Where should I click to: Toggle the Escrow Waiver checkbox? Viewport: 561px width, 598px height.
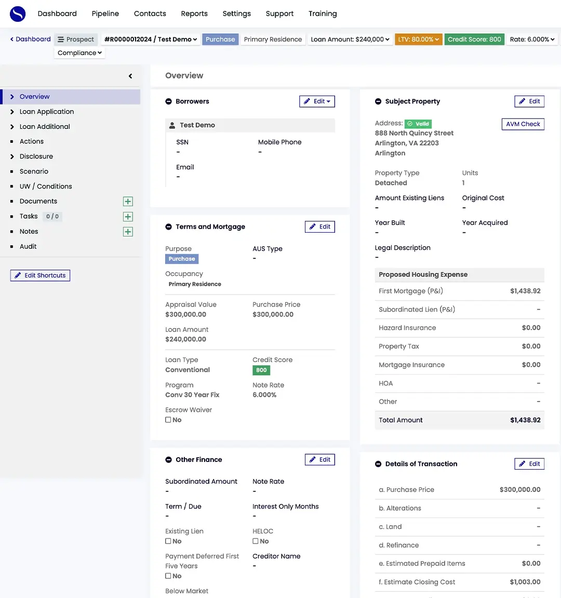tap(168, 420)
